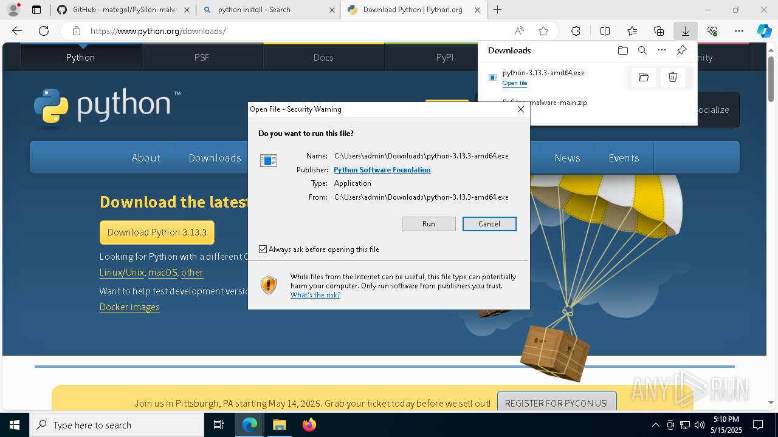This screenshot has height=437, width=778.
Task: Open Downloads in python.org navigation
Action: [215, 158]
